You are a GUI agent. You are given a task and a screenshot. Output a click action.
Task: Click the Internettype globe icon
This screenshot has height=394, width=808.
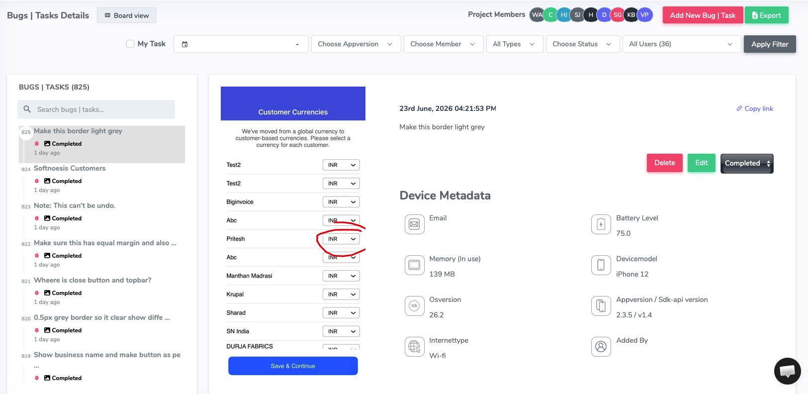[414, 347]
